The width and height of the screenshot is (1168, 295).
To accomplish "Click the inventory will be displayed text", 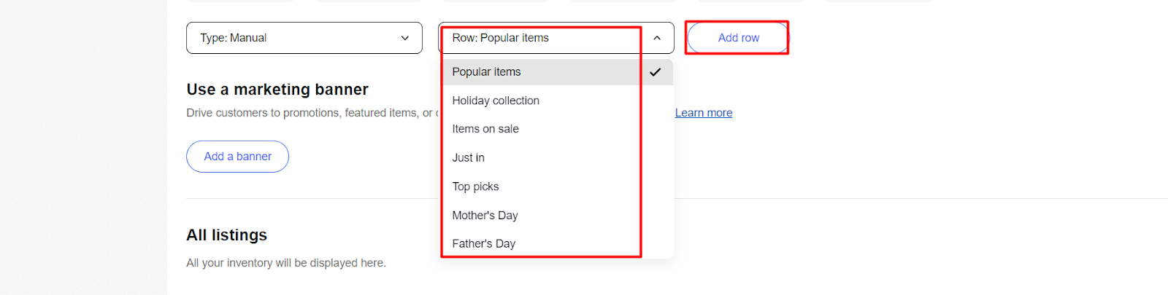I will [x=286, y=263].
